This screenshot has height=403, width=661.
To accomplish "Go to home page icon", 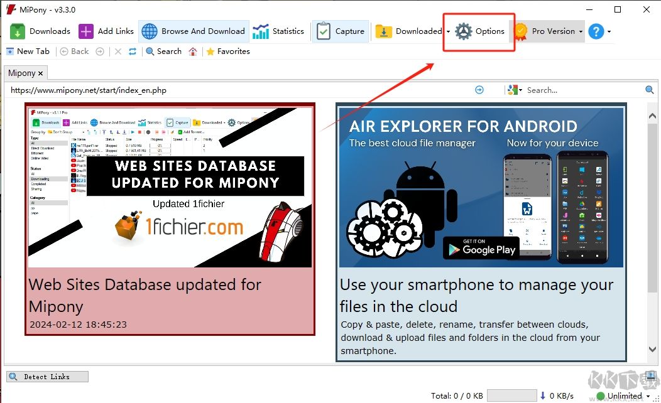I will point(193,51).
